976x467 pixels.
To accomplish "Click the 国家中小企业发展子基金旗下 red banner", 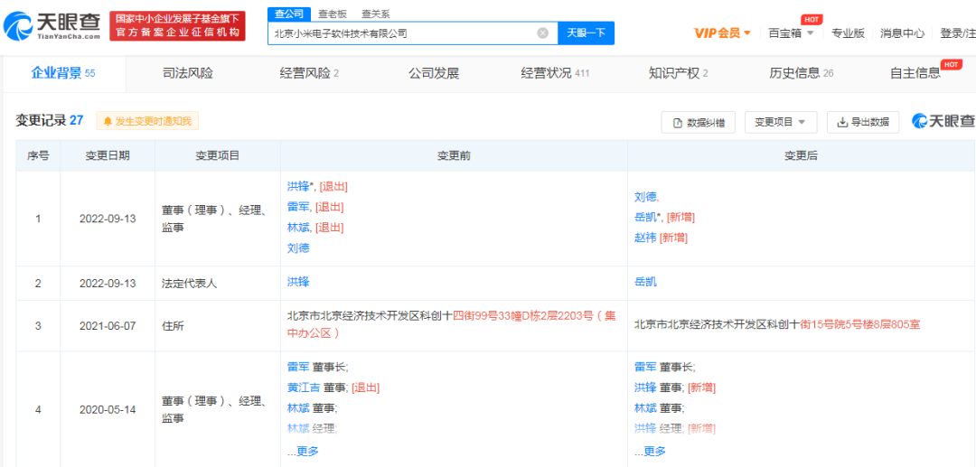I will [x=177, y=26].
